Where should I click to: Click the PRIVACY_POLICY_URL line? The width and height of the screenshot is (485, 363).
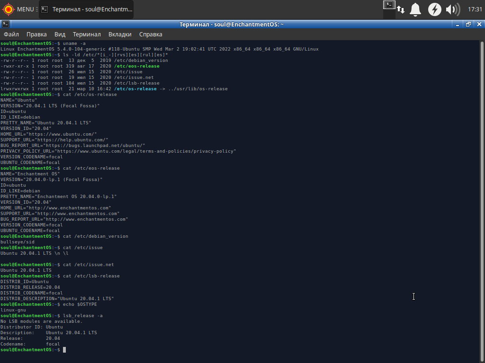(x=118, y=151)
